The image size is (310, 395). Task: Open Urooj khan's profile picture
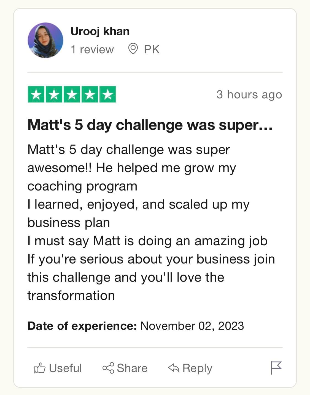pyautogui.click(x=45, y=40)
